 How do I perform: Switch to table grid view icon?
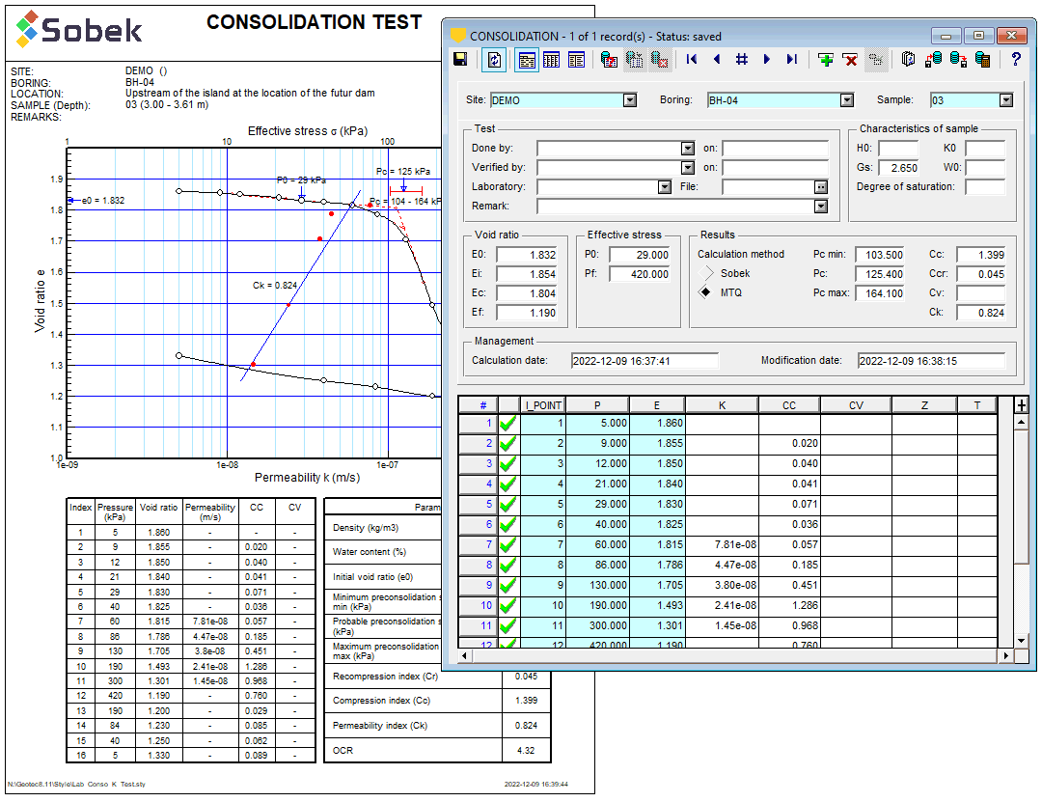tap(551, 60)
